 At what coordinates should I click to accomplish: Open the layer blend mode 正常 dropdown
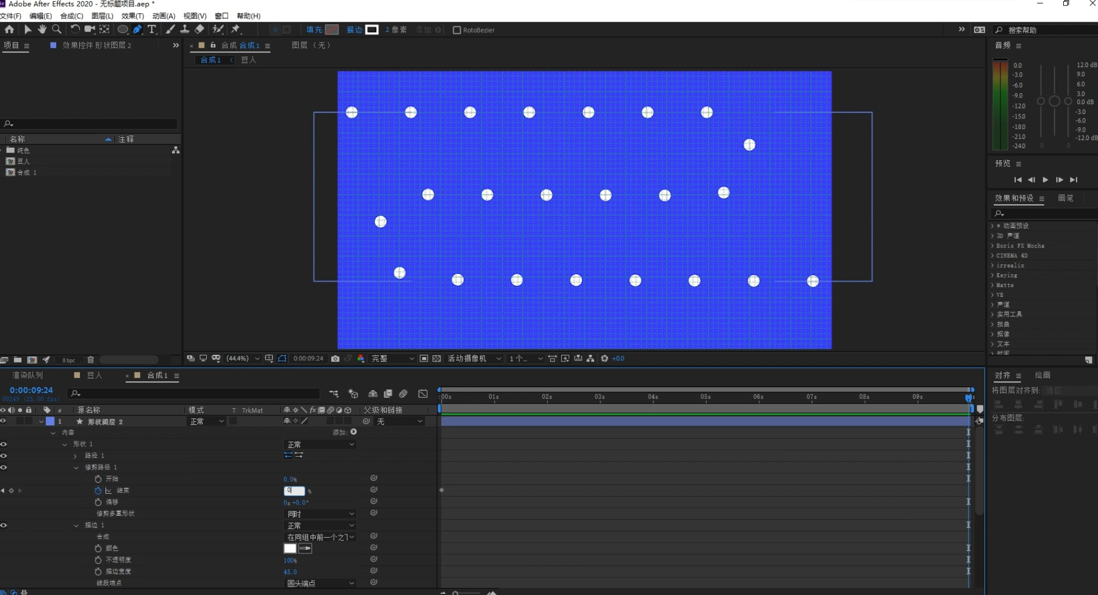click(207, 421)
